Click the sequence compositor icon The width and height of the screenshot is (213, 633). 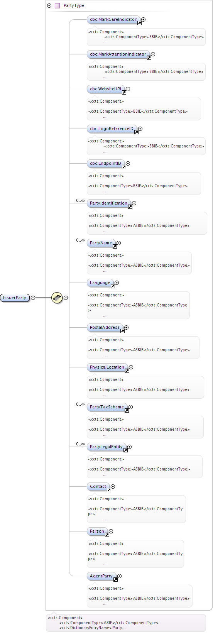(57, 298)
